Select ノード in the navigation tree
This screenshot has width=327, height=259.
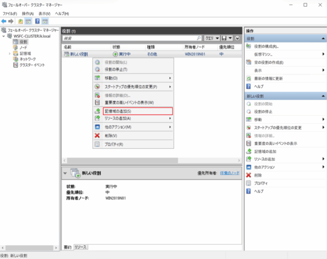[23, 47]
